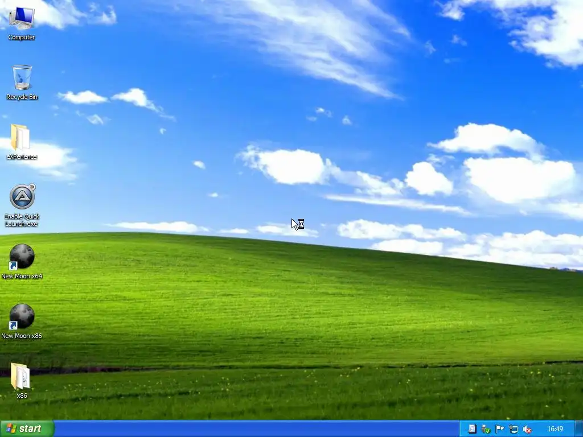Screen dimensions: 583x437
Task: Select the New Moon x64 shortcut
Action: tap(22, 261)
